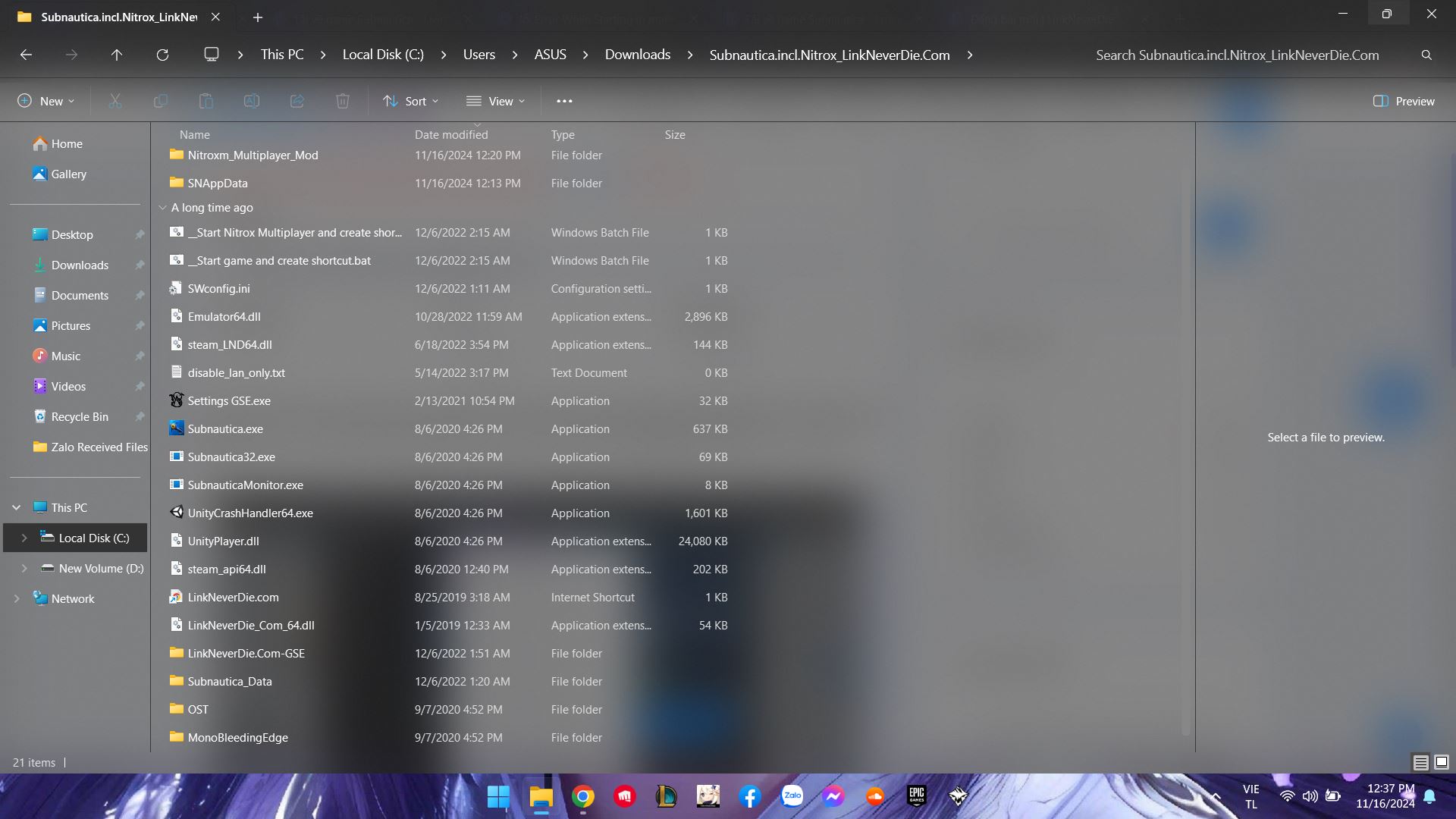Click the Share icon in the toolbar
This screenshot has width=1456, height=819.
(297, 100)
